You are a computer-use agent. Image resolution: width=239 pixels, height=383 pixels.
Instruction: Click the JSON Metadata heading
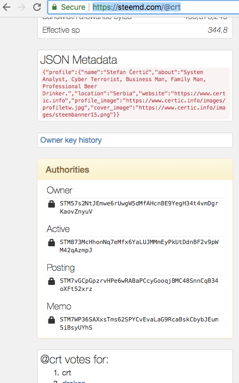[x=78, y=60]
